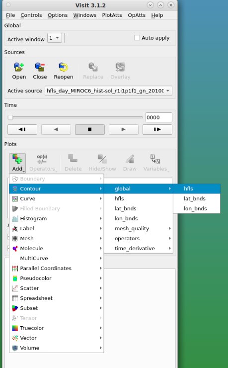Choose hfls below the global entry

pos(138,199)
